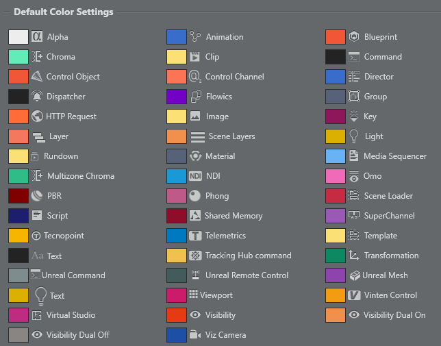Screen dimensions: 441x346
Task: Click the HTTP Request globe icon
Action: 37,116
